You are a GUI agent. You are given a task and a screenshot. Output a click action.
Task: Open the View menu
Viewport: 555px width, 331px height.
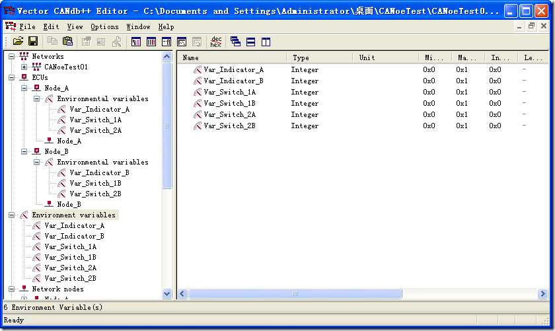click(75, 26)
